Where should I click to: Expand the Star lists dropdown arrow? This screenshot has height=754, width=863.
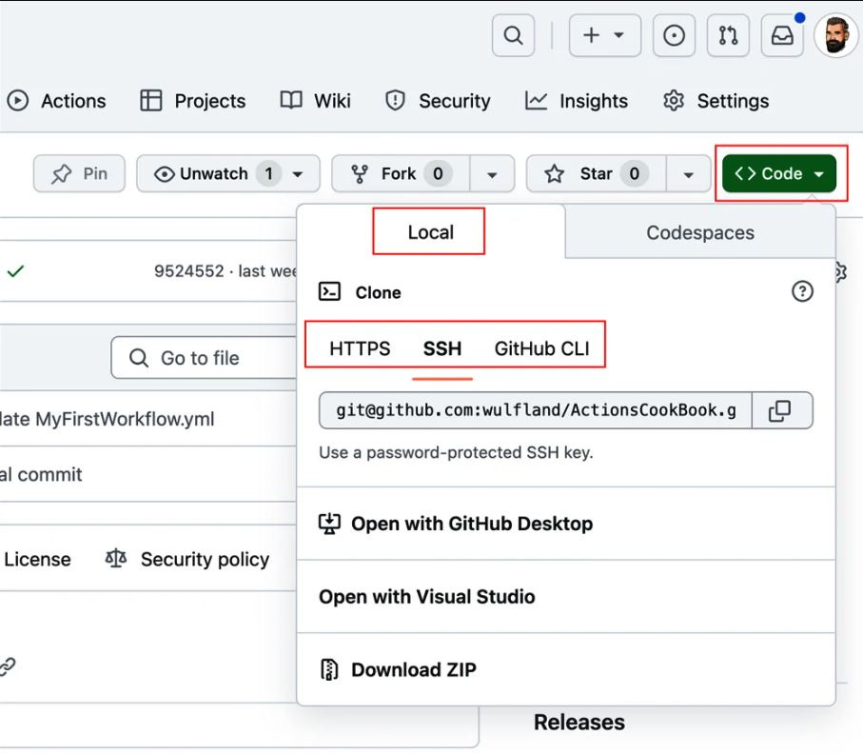(688, 174)
